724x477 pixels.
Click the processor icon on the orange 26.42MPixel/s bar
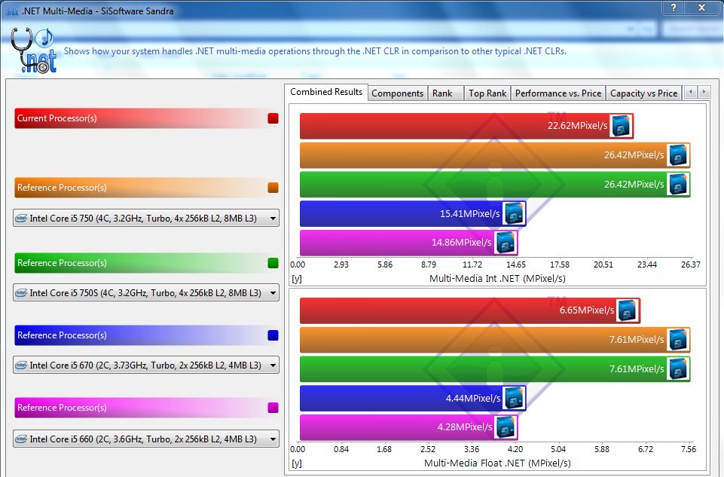click(x=677, y=155)
